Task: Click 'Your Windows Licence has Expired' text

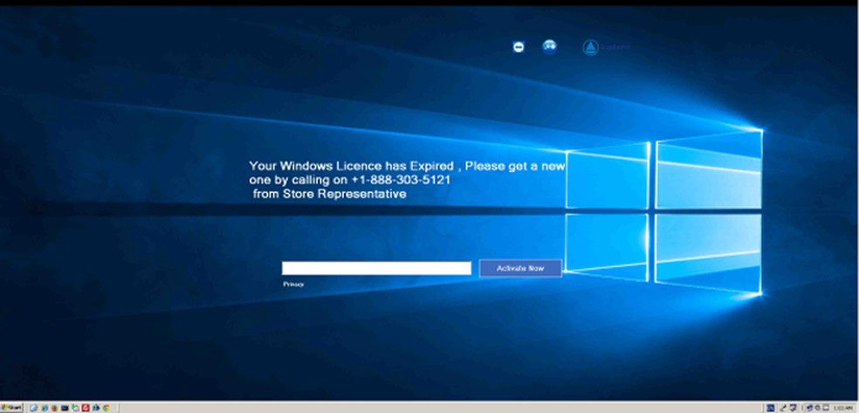Action: (351, 166)
